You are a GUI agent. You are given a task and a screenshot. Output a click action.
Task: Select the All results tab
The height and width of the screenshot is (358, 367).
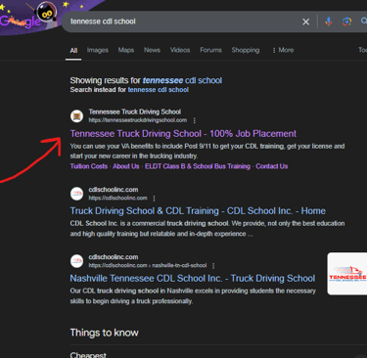tap(73, 50)
